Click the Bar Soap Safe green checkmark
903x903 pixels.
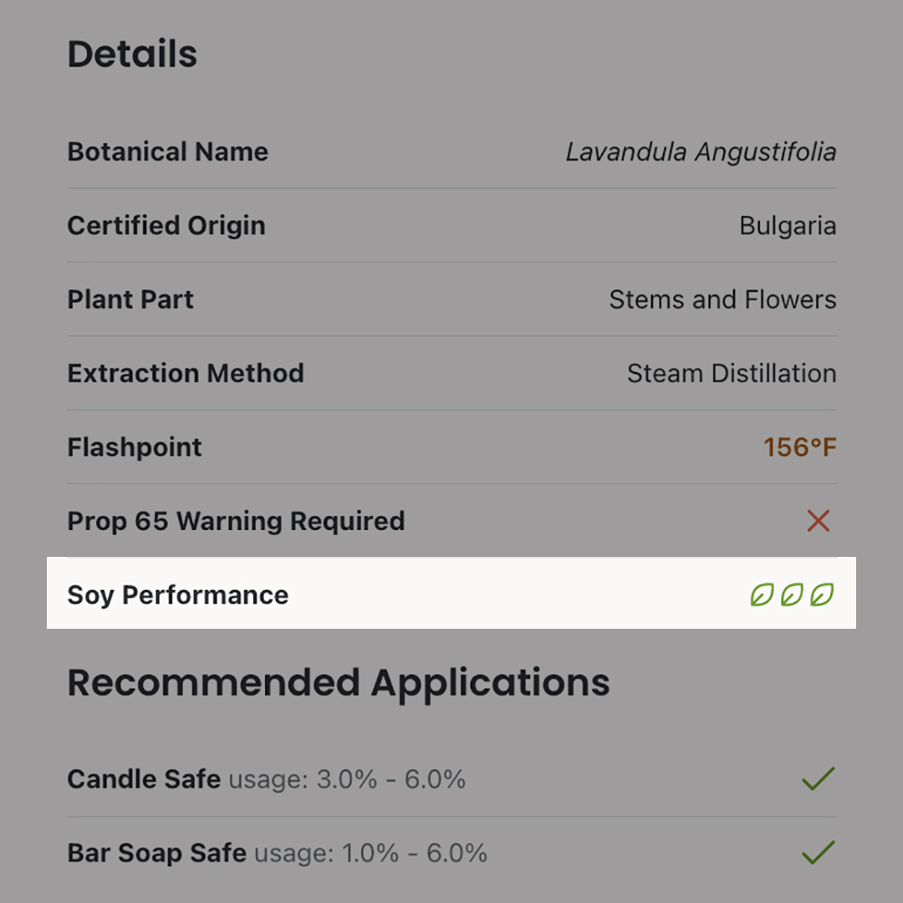coord(818,853)
